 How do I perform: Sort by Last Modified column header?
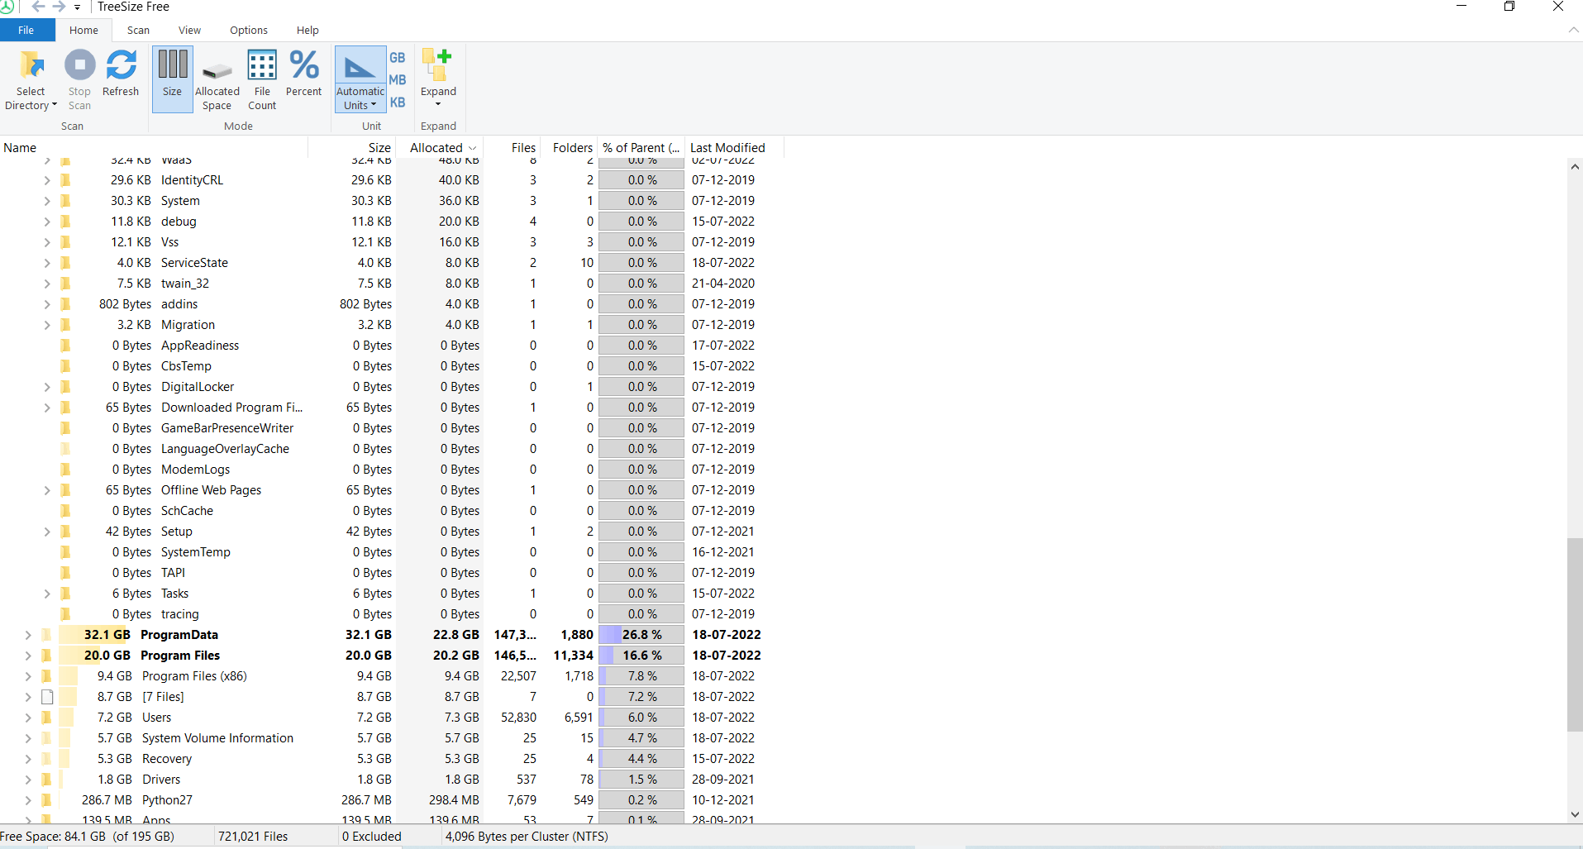[x=735, y=148]
